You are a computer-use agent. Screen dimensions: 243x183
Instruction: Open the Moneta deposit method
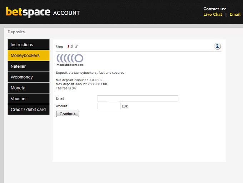click(29, 88)
